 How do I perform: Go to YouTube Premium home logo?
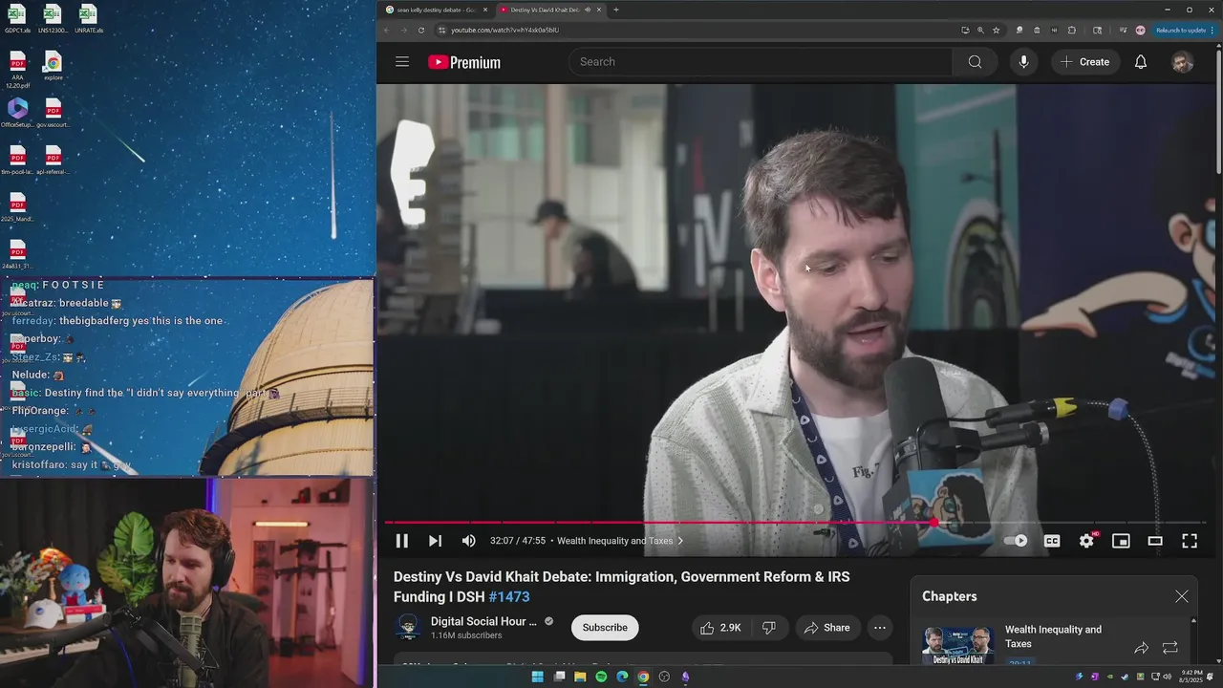(x=464, y=62)
